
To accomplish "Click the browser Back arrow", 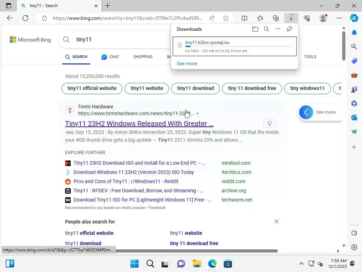I will (x=10, y=18).
